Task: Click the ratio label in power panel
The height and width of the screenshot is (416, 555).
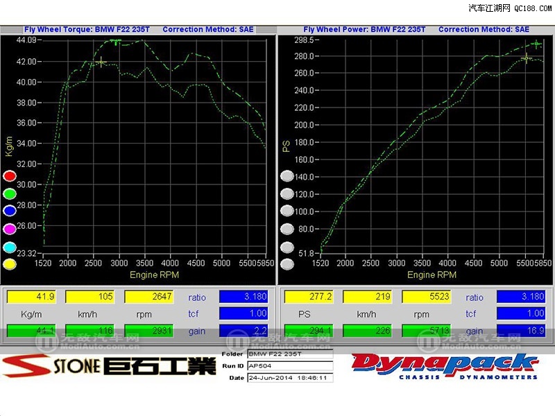Action: tap(475, 297)
